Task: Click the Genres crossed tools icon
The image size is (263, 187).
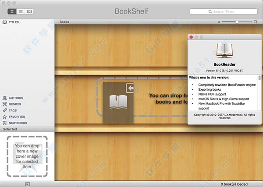Action: pyautogui.click(x=5, y=104)
